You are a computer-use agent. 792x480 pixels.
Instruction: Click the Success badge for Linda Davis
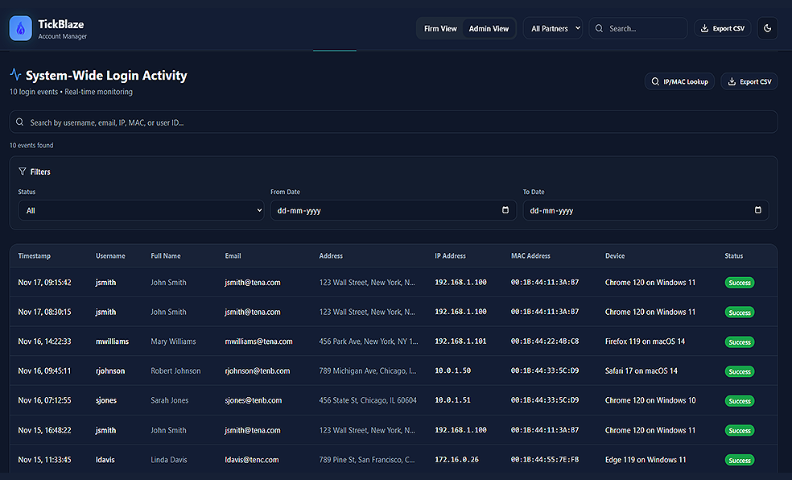tap(740, 460)
